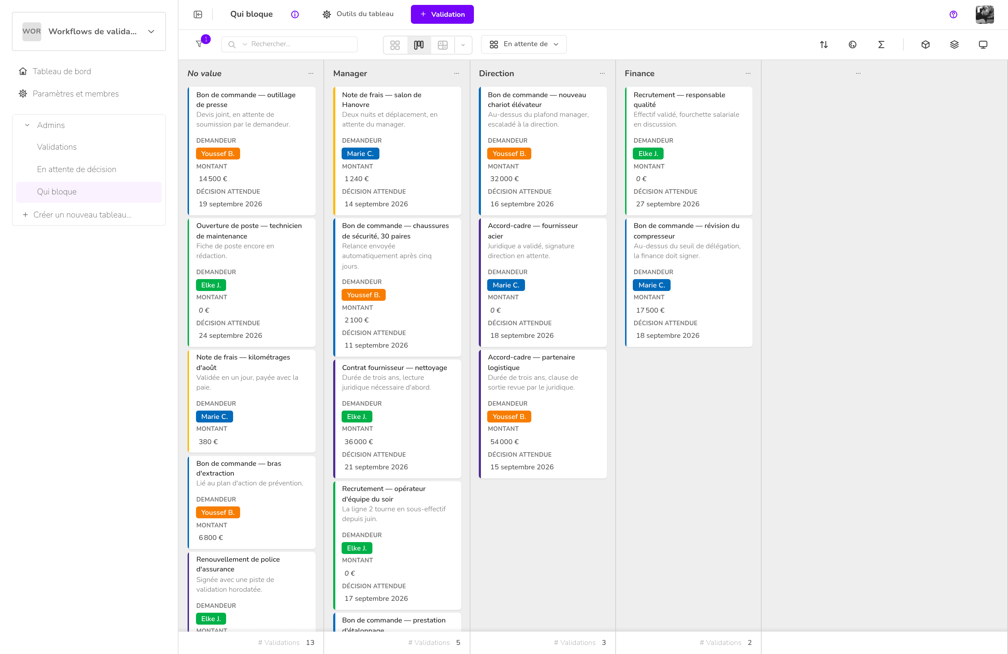The height and width of the screenshot is (654, 1008).
Task: Click the monitor display icon
Action: click(x=983, y=44)
